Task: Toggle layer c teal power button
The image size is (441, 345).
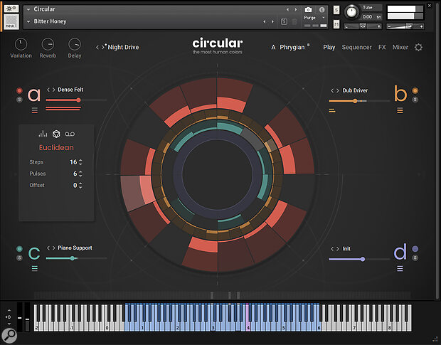Action: pos(19,248)
